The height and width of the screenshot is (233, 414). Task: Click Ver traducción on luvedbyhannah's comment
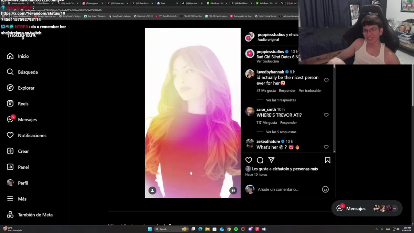pyautogui.click(x=310, y=91)
